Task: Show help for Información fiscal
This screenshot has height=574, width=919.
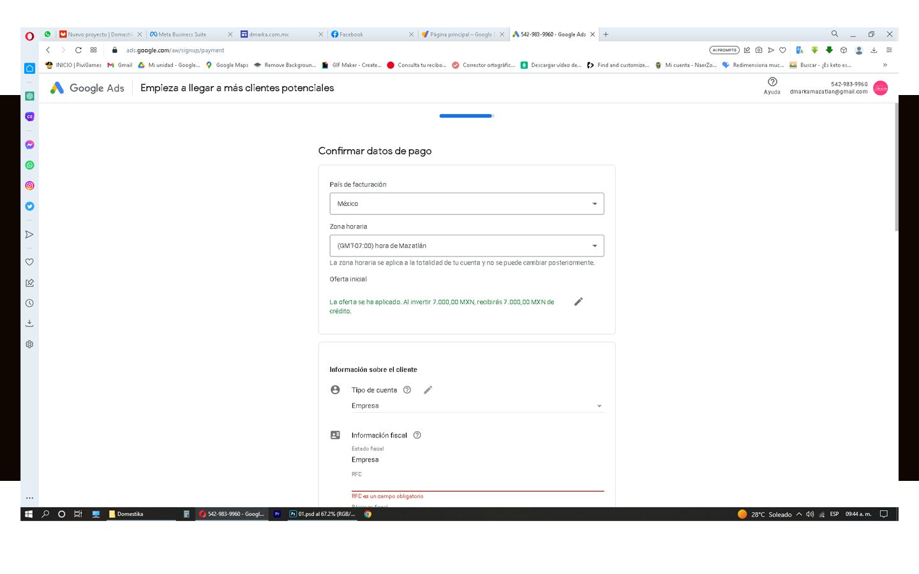Action: click(x=417, y=436)
